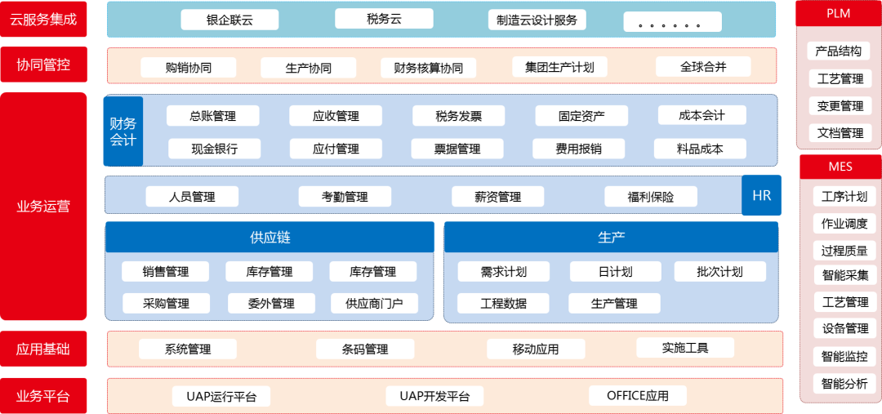
Task: Click the 业务平台 red label
Action: [x=43, y=396]
